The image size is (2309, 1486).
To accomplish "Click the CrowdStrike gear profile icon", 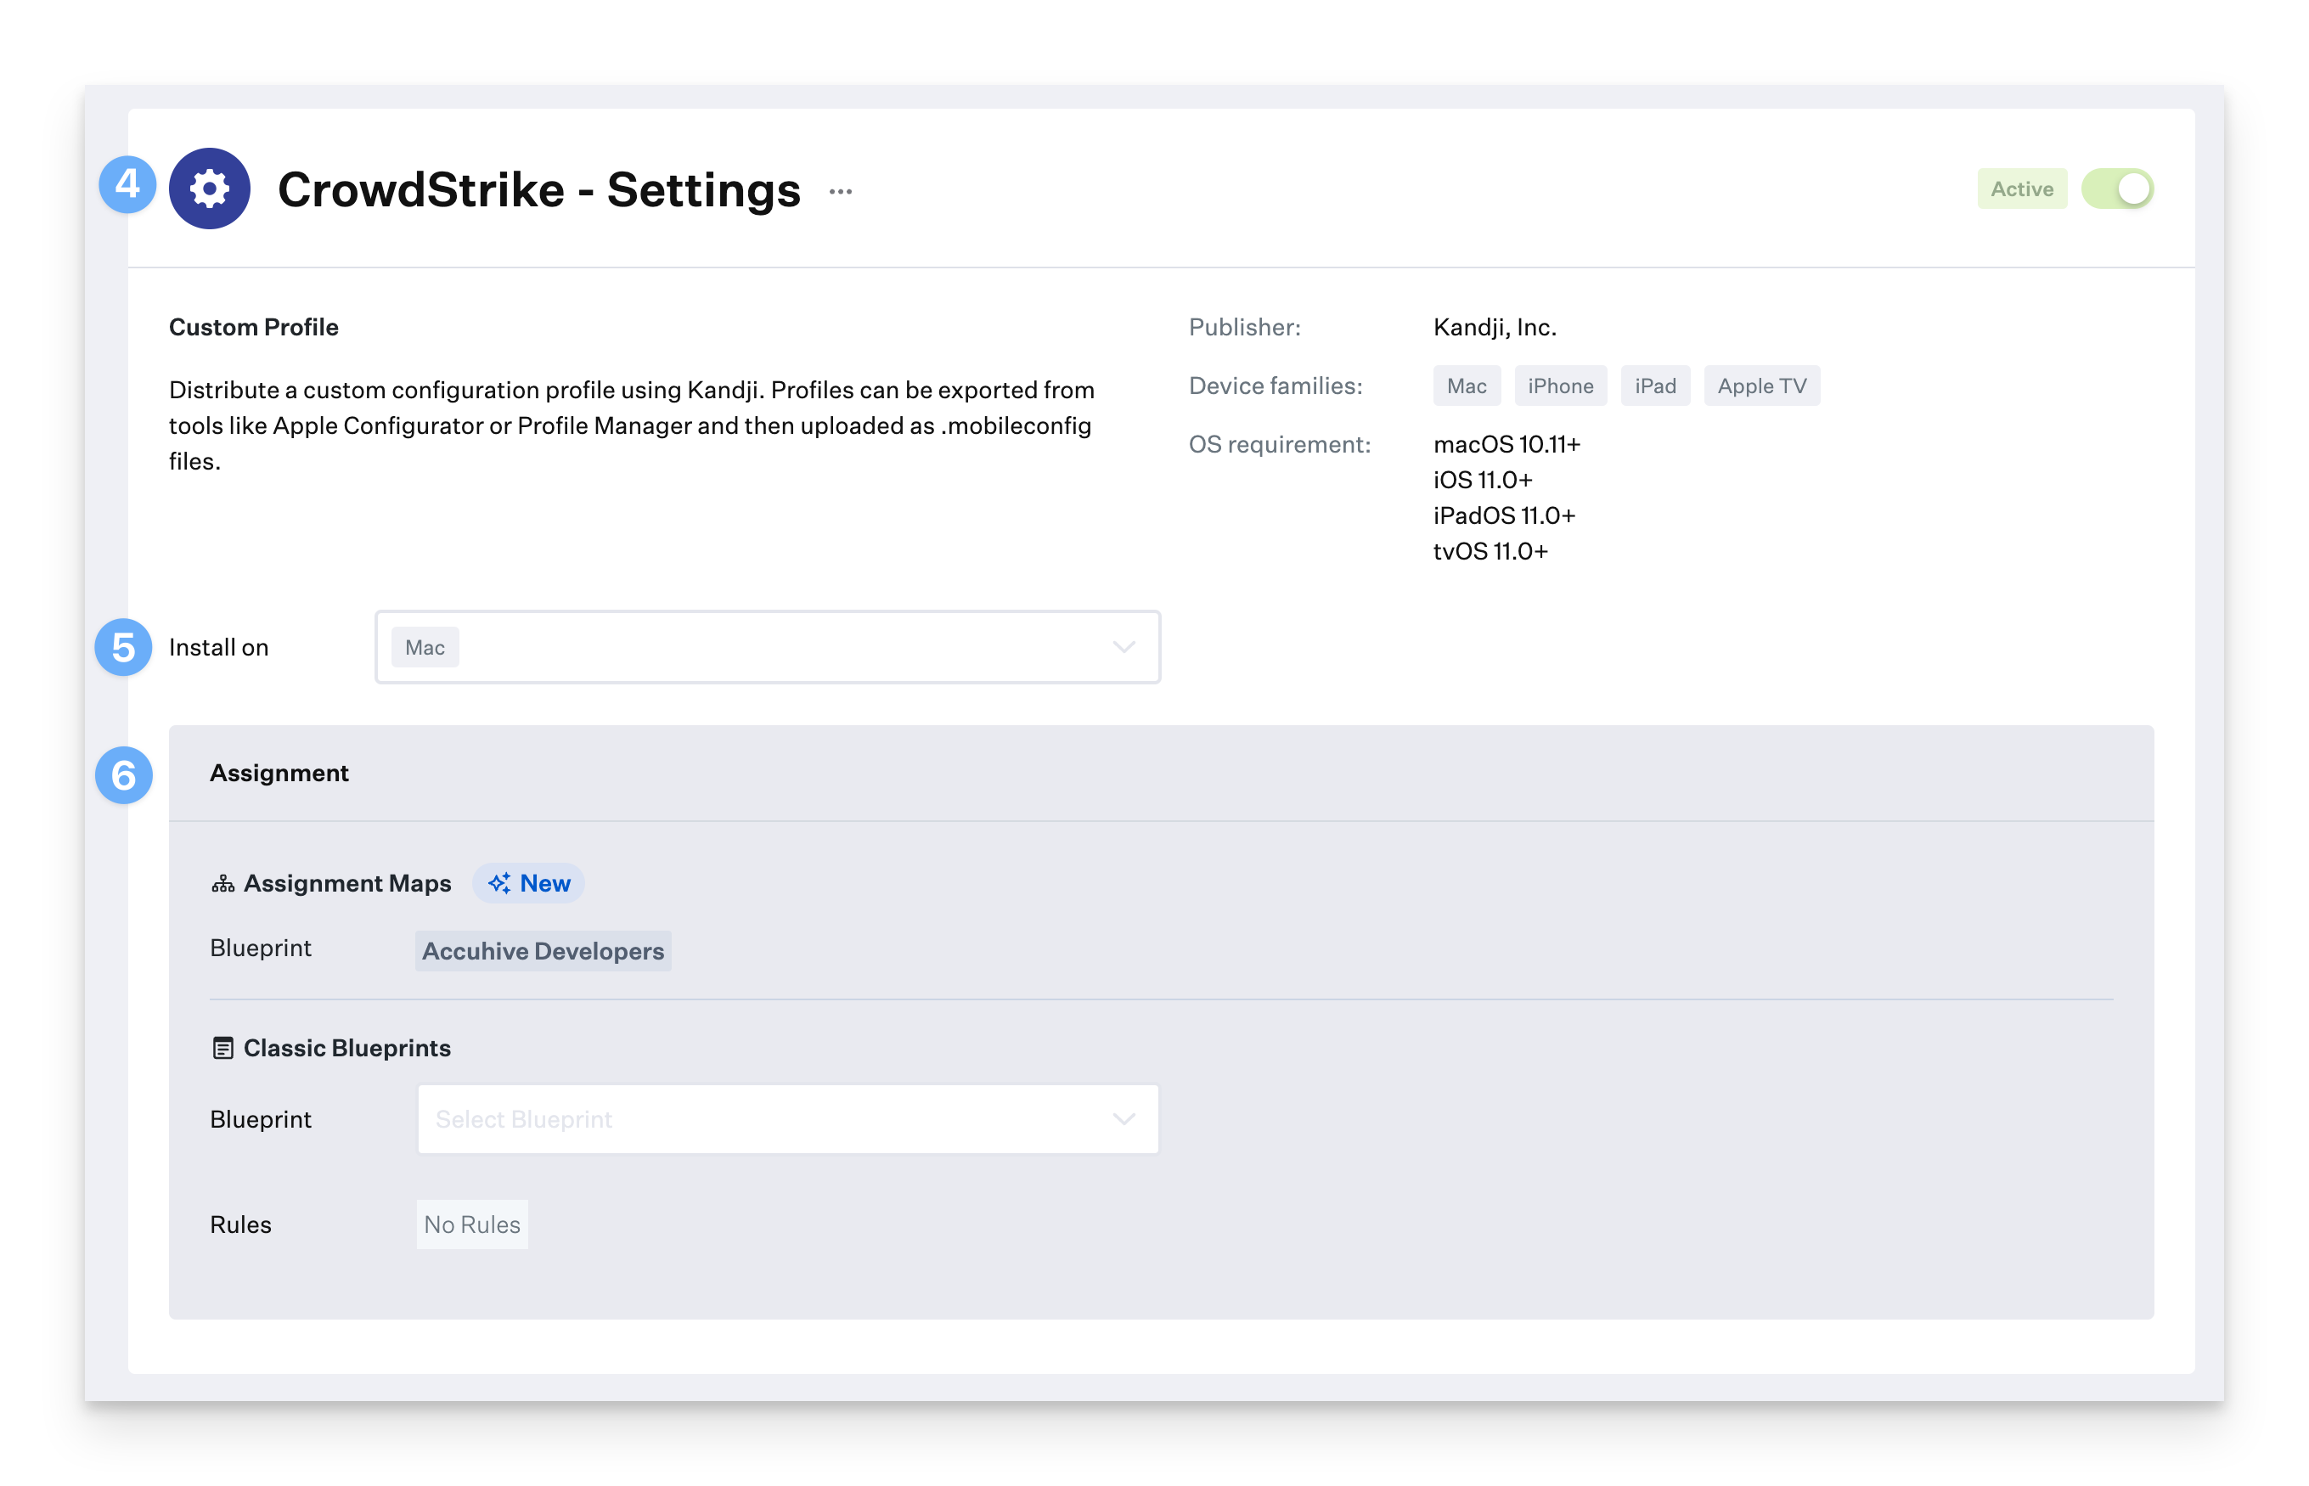I will point(210,189).
